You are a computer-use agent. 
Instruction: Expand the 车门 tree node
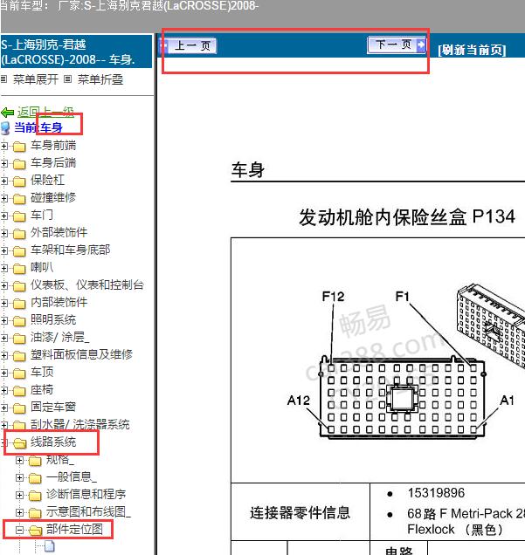coord(4,216)
